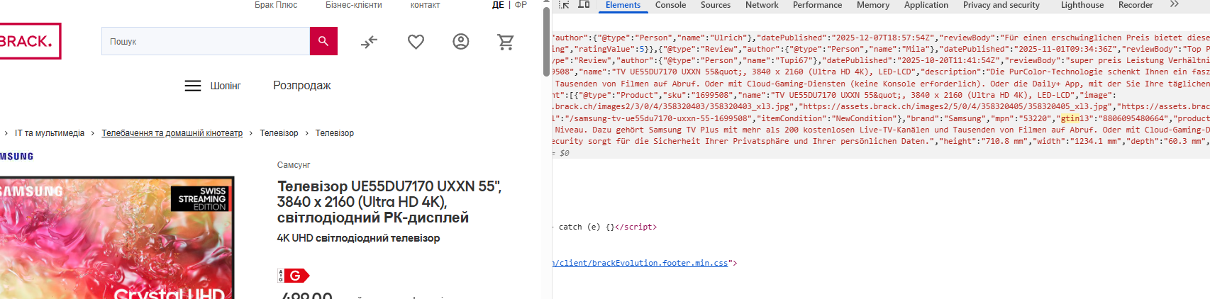Select ДЕ language option
This screenshot has width=1210, height=299.
coord(498,5)
